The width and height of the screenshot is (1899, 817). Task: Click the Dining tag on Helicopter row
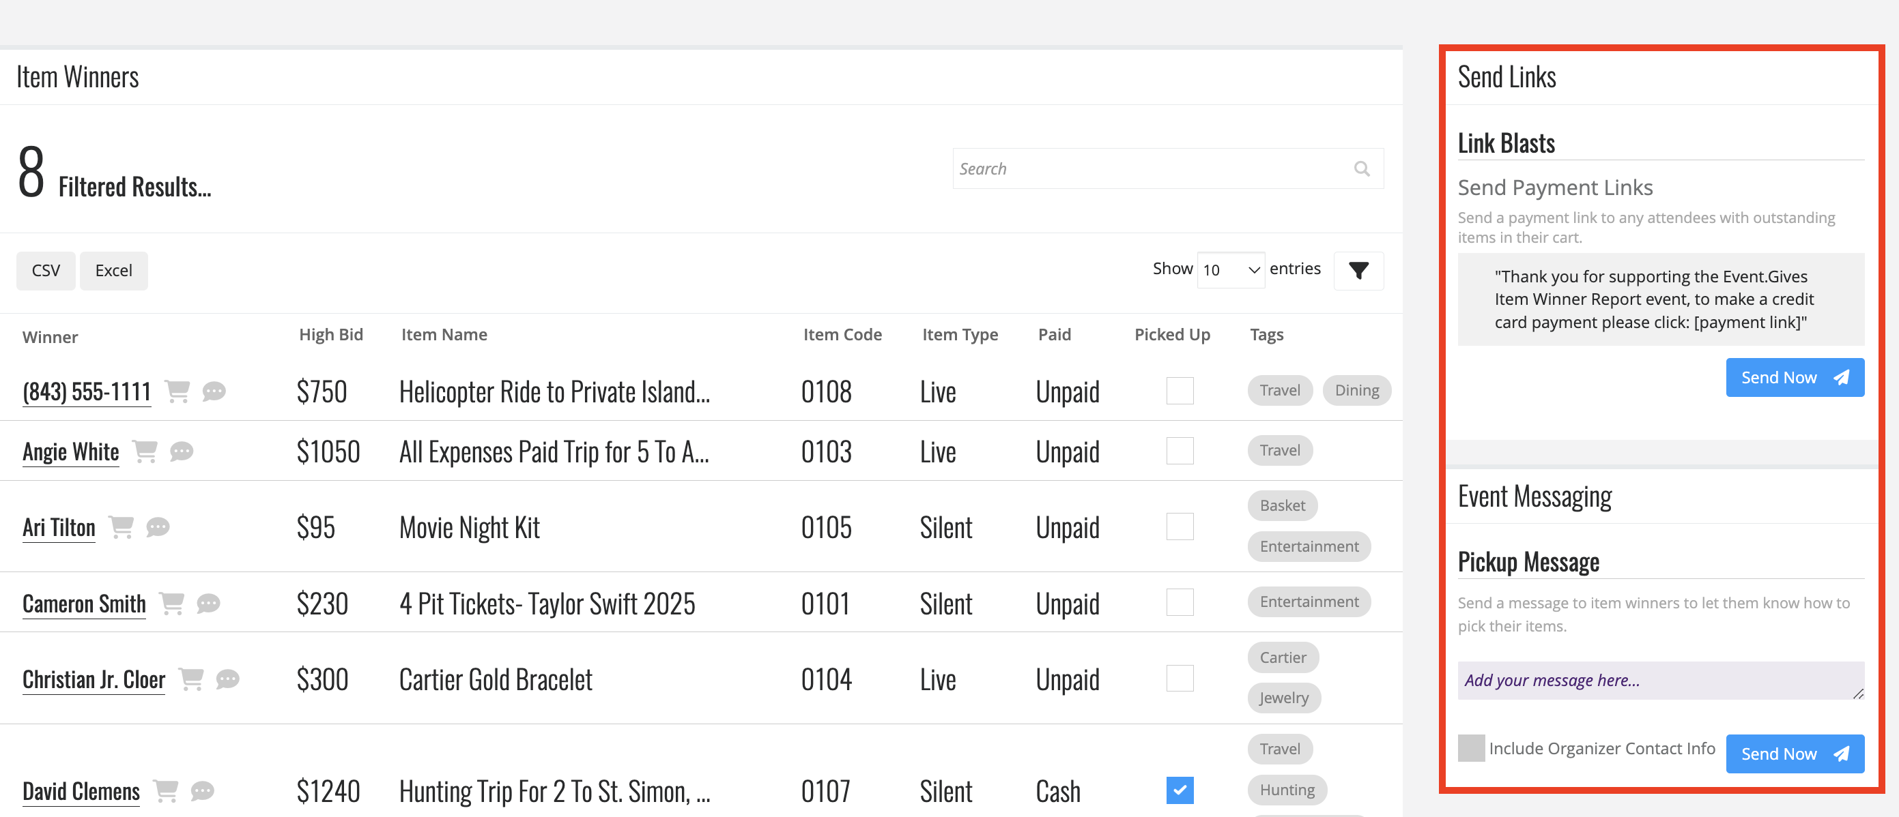[1356, 391]
